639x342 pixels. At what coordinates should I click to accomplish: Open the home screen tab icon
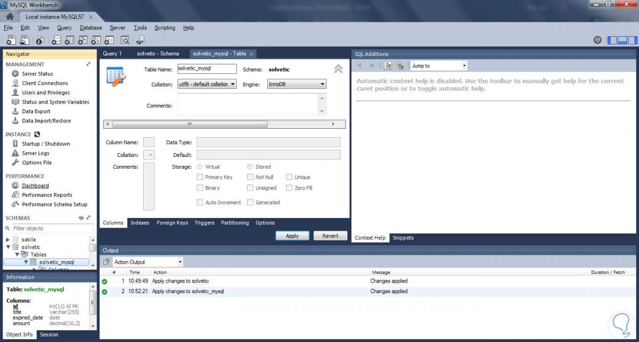(10, 16)
